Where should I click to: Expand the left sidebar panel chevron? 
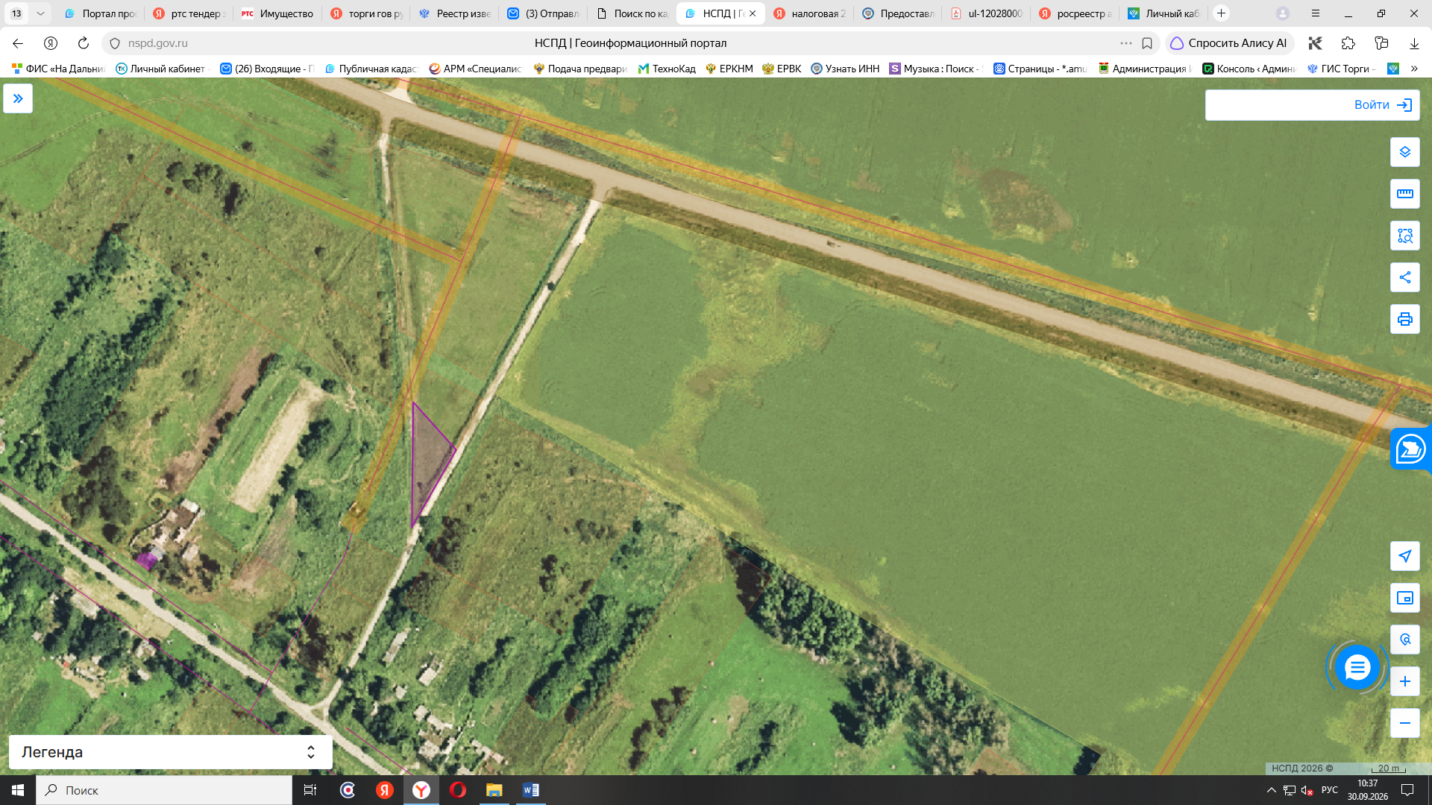[x=18, y=98]
